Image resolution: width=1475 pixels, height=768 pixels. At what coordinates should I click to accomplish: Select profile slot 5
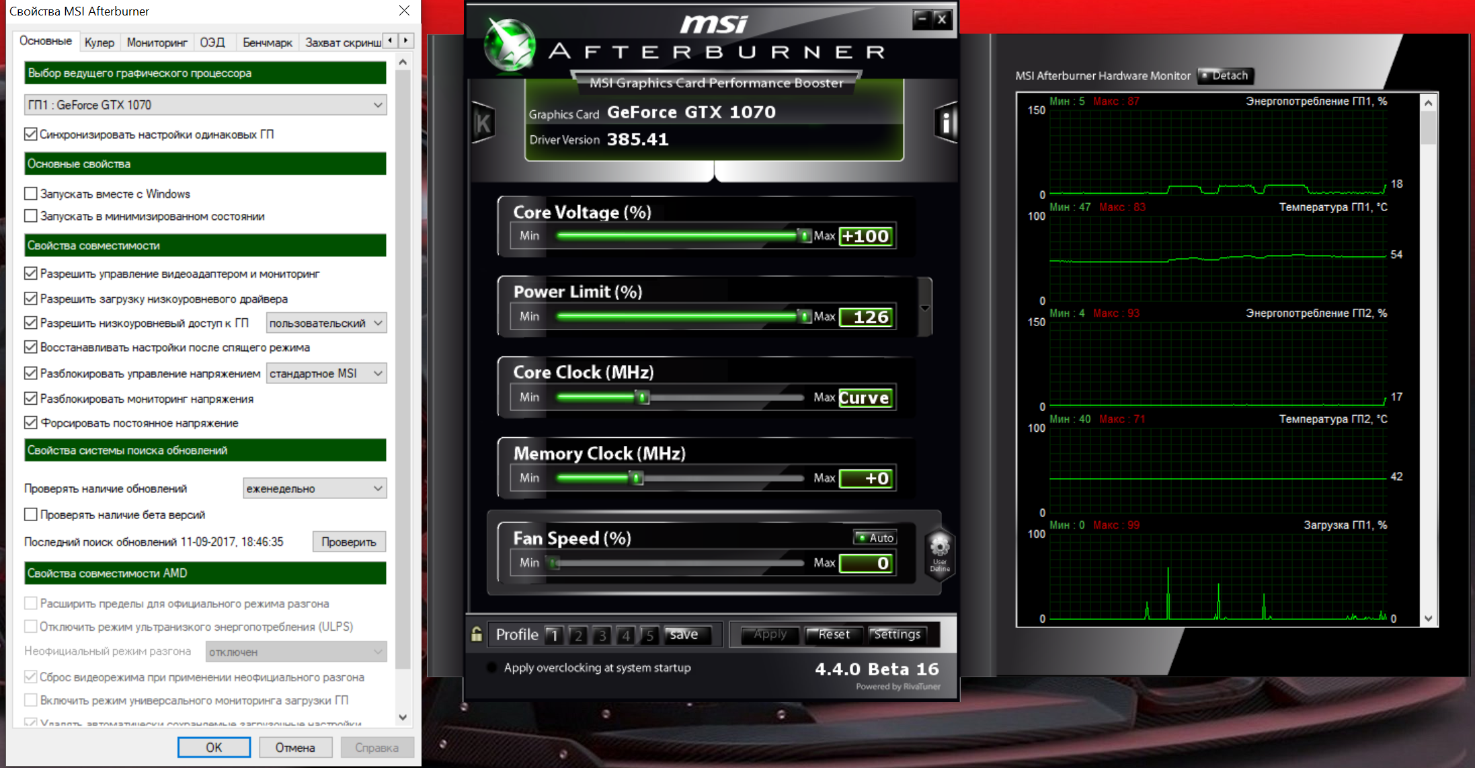click(x=649, y=635)
